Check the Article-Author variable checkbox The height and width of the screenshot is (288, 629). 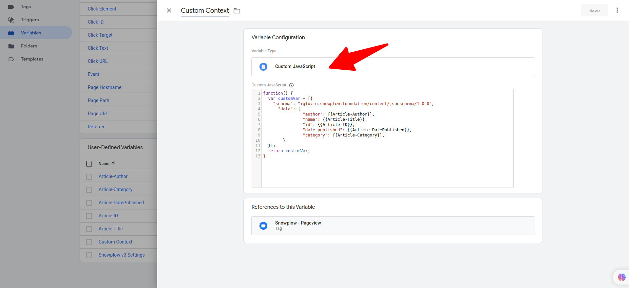[x=89, y=177]
